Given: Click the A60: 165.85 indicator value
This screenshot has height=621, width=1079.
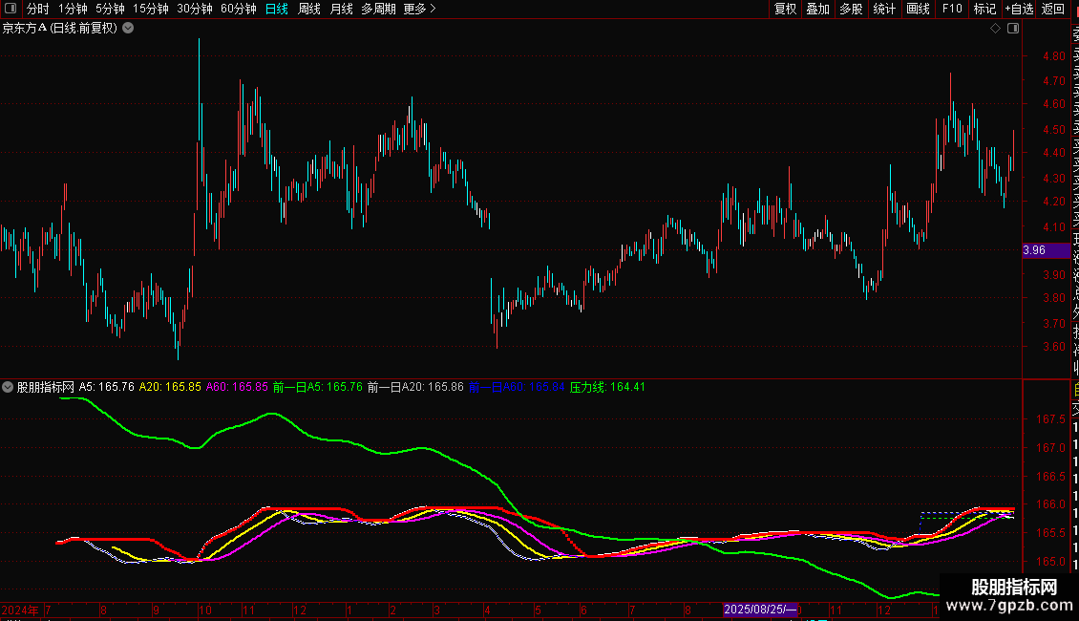Looking at the screenshot, I should coord(237,387).
